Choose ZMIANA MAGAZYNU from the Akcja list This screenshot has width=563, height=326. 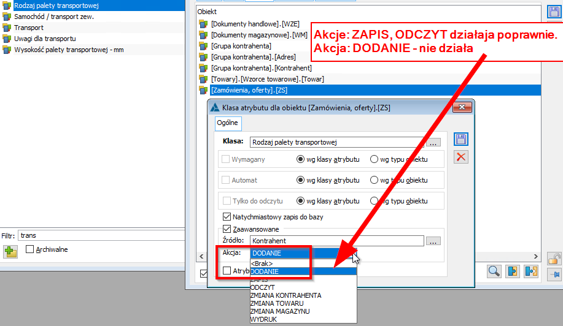click(303, 311)
